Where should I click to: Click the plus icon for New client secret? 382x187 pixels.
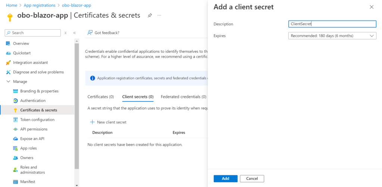pos(93,122)
